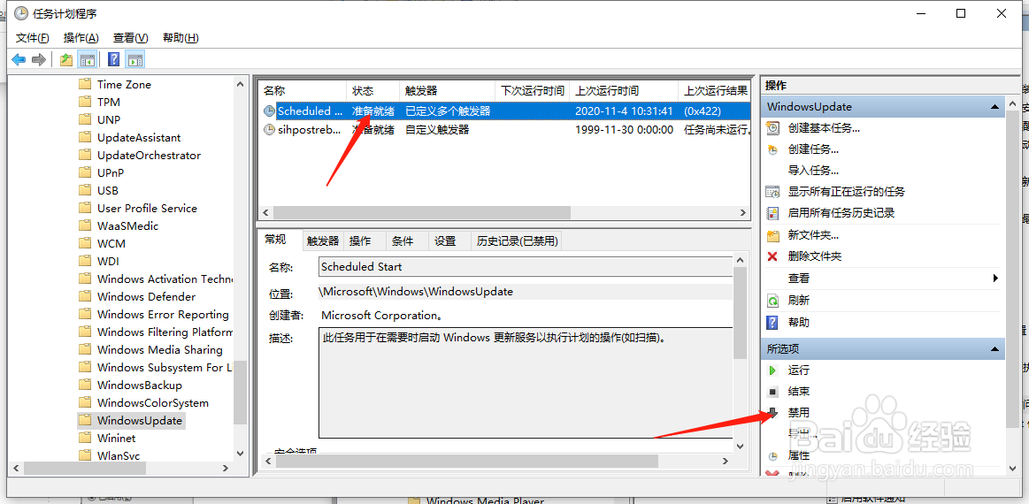
Task: Expand the 查看 submenu arrow
Action: click(996, 279)
